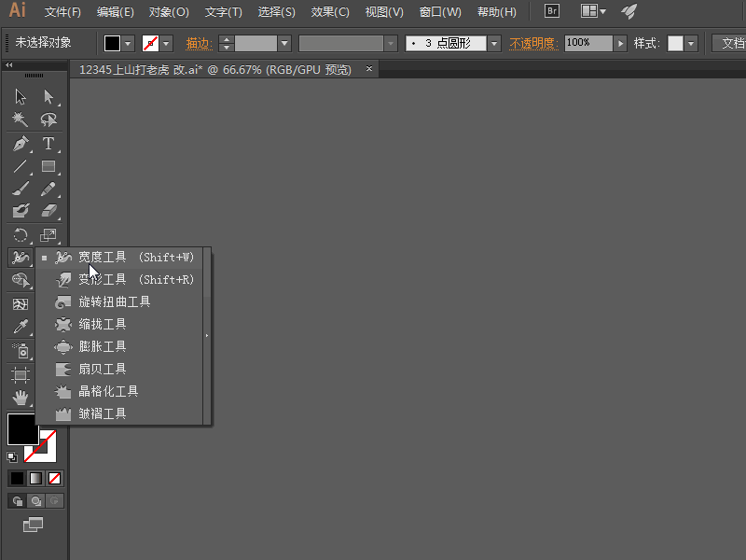Click the 不透明度 link
The width and height of the screenshot is (746, 560).
point(533,44)
